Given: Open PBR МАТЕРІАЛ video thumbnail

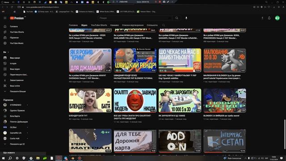Looking at the screenshot, I should [x=90, y=141].
